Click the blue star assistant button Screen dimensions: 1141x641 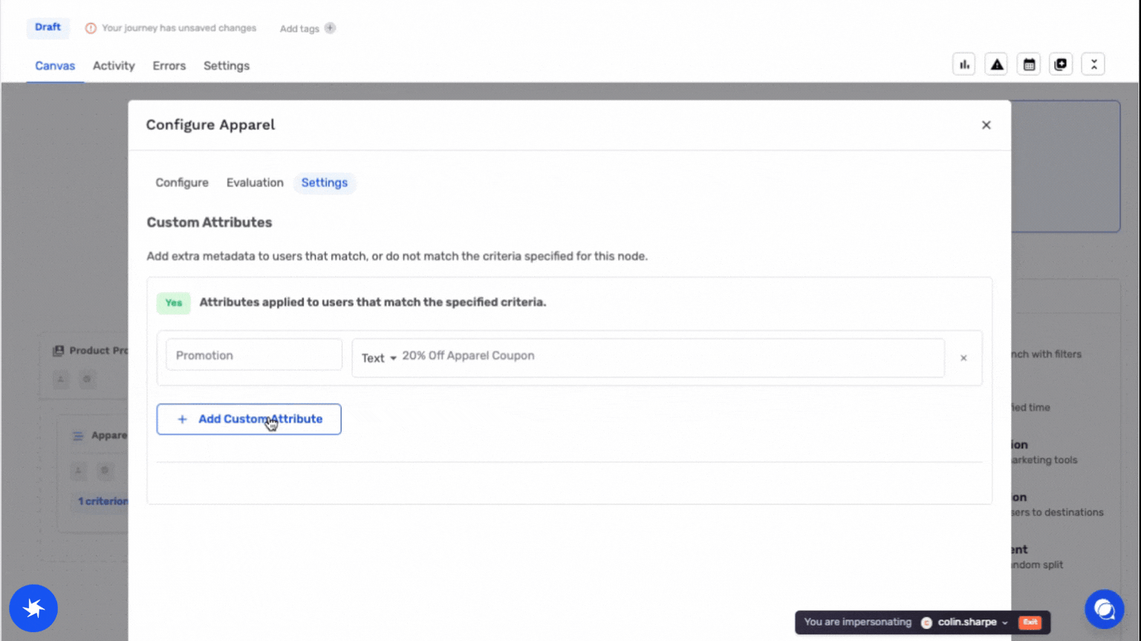(x=33, y=608)
